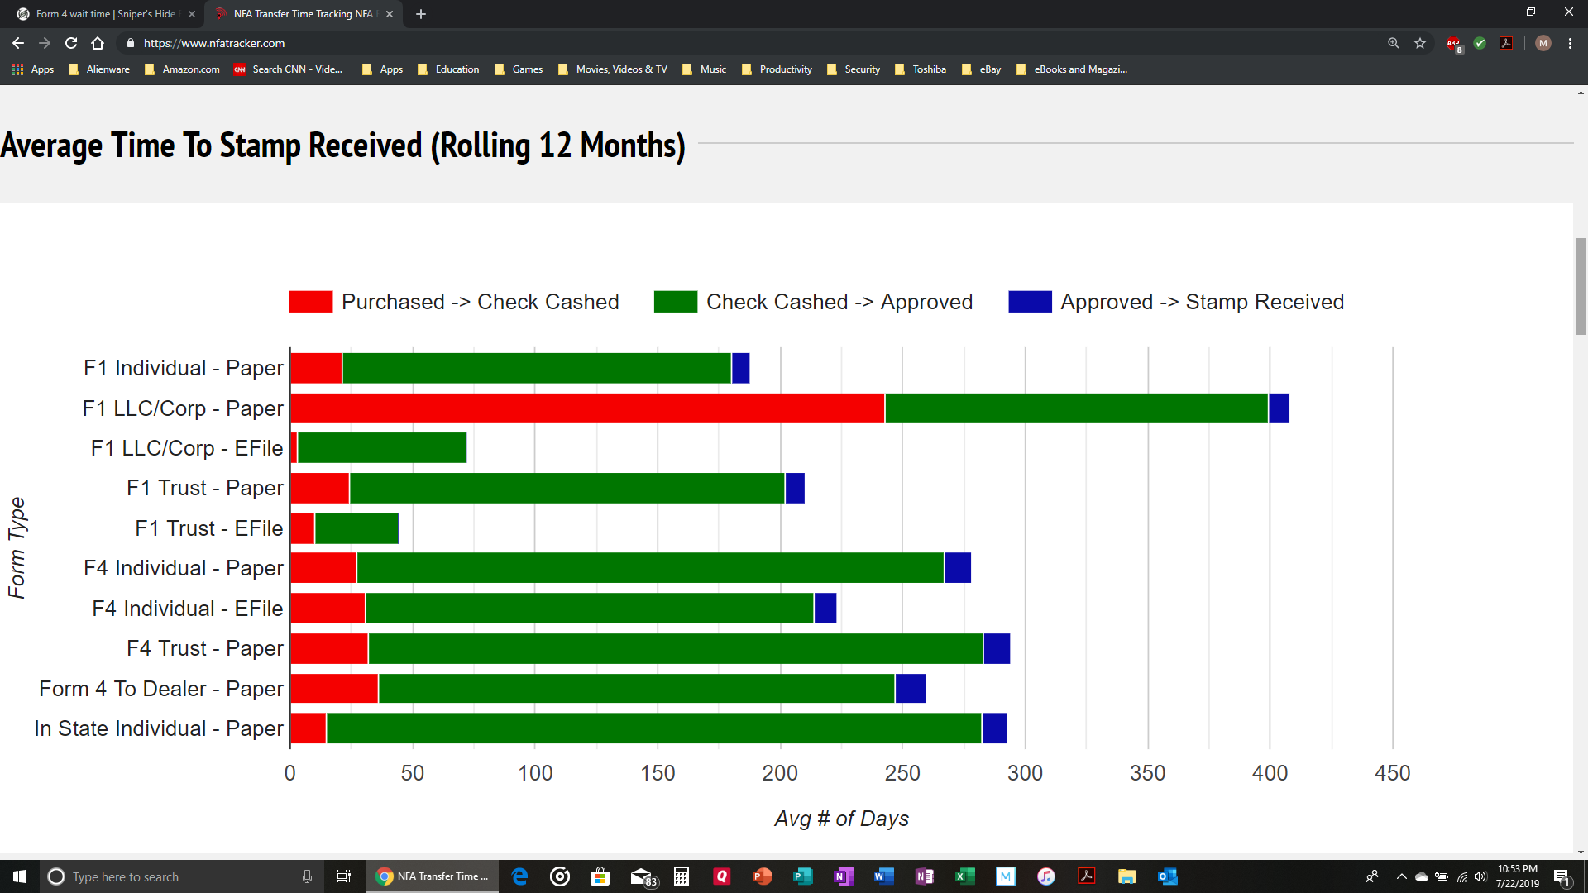Click the red bar for F1 LLC/Corp - Paper
Viewport: 1588px width, 893px height.
tap(587, 408)
